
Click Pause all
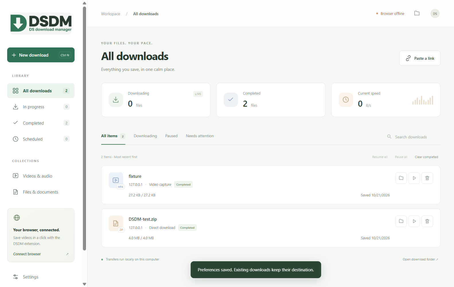tap(401, 157)
